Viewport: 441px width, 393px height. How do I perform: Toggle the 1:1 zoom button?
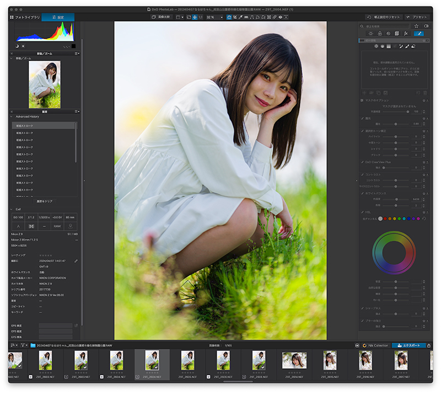[x=200, y=17]
